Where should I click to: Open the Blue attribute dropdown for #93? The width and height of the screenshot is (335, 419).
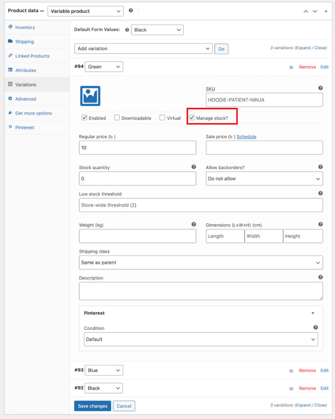tap(104, 370)
